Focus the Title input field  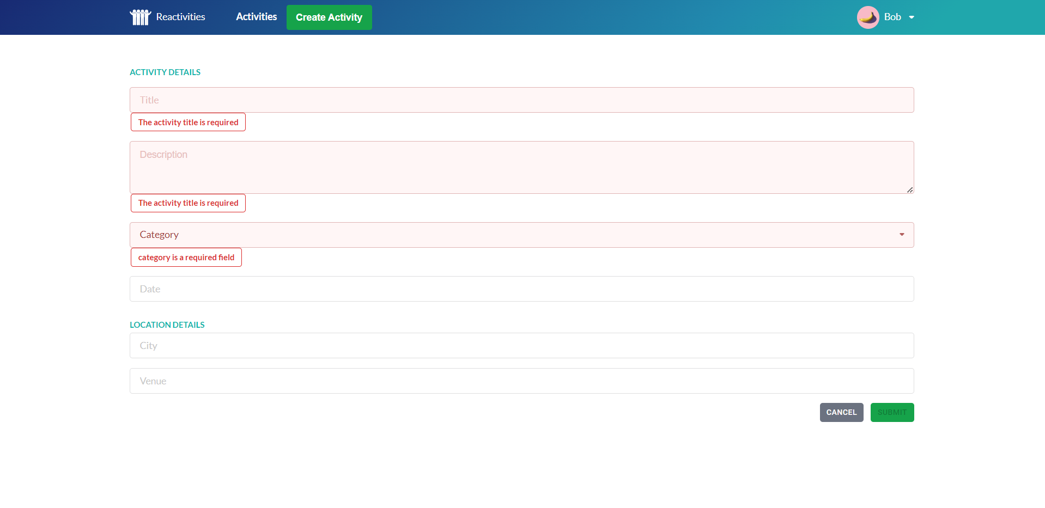521,100
